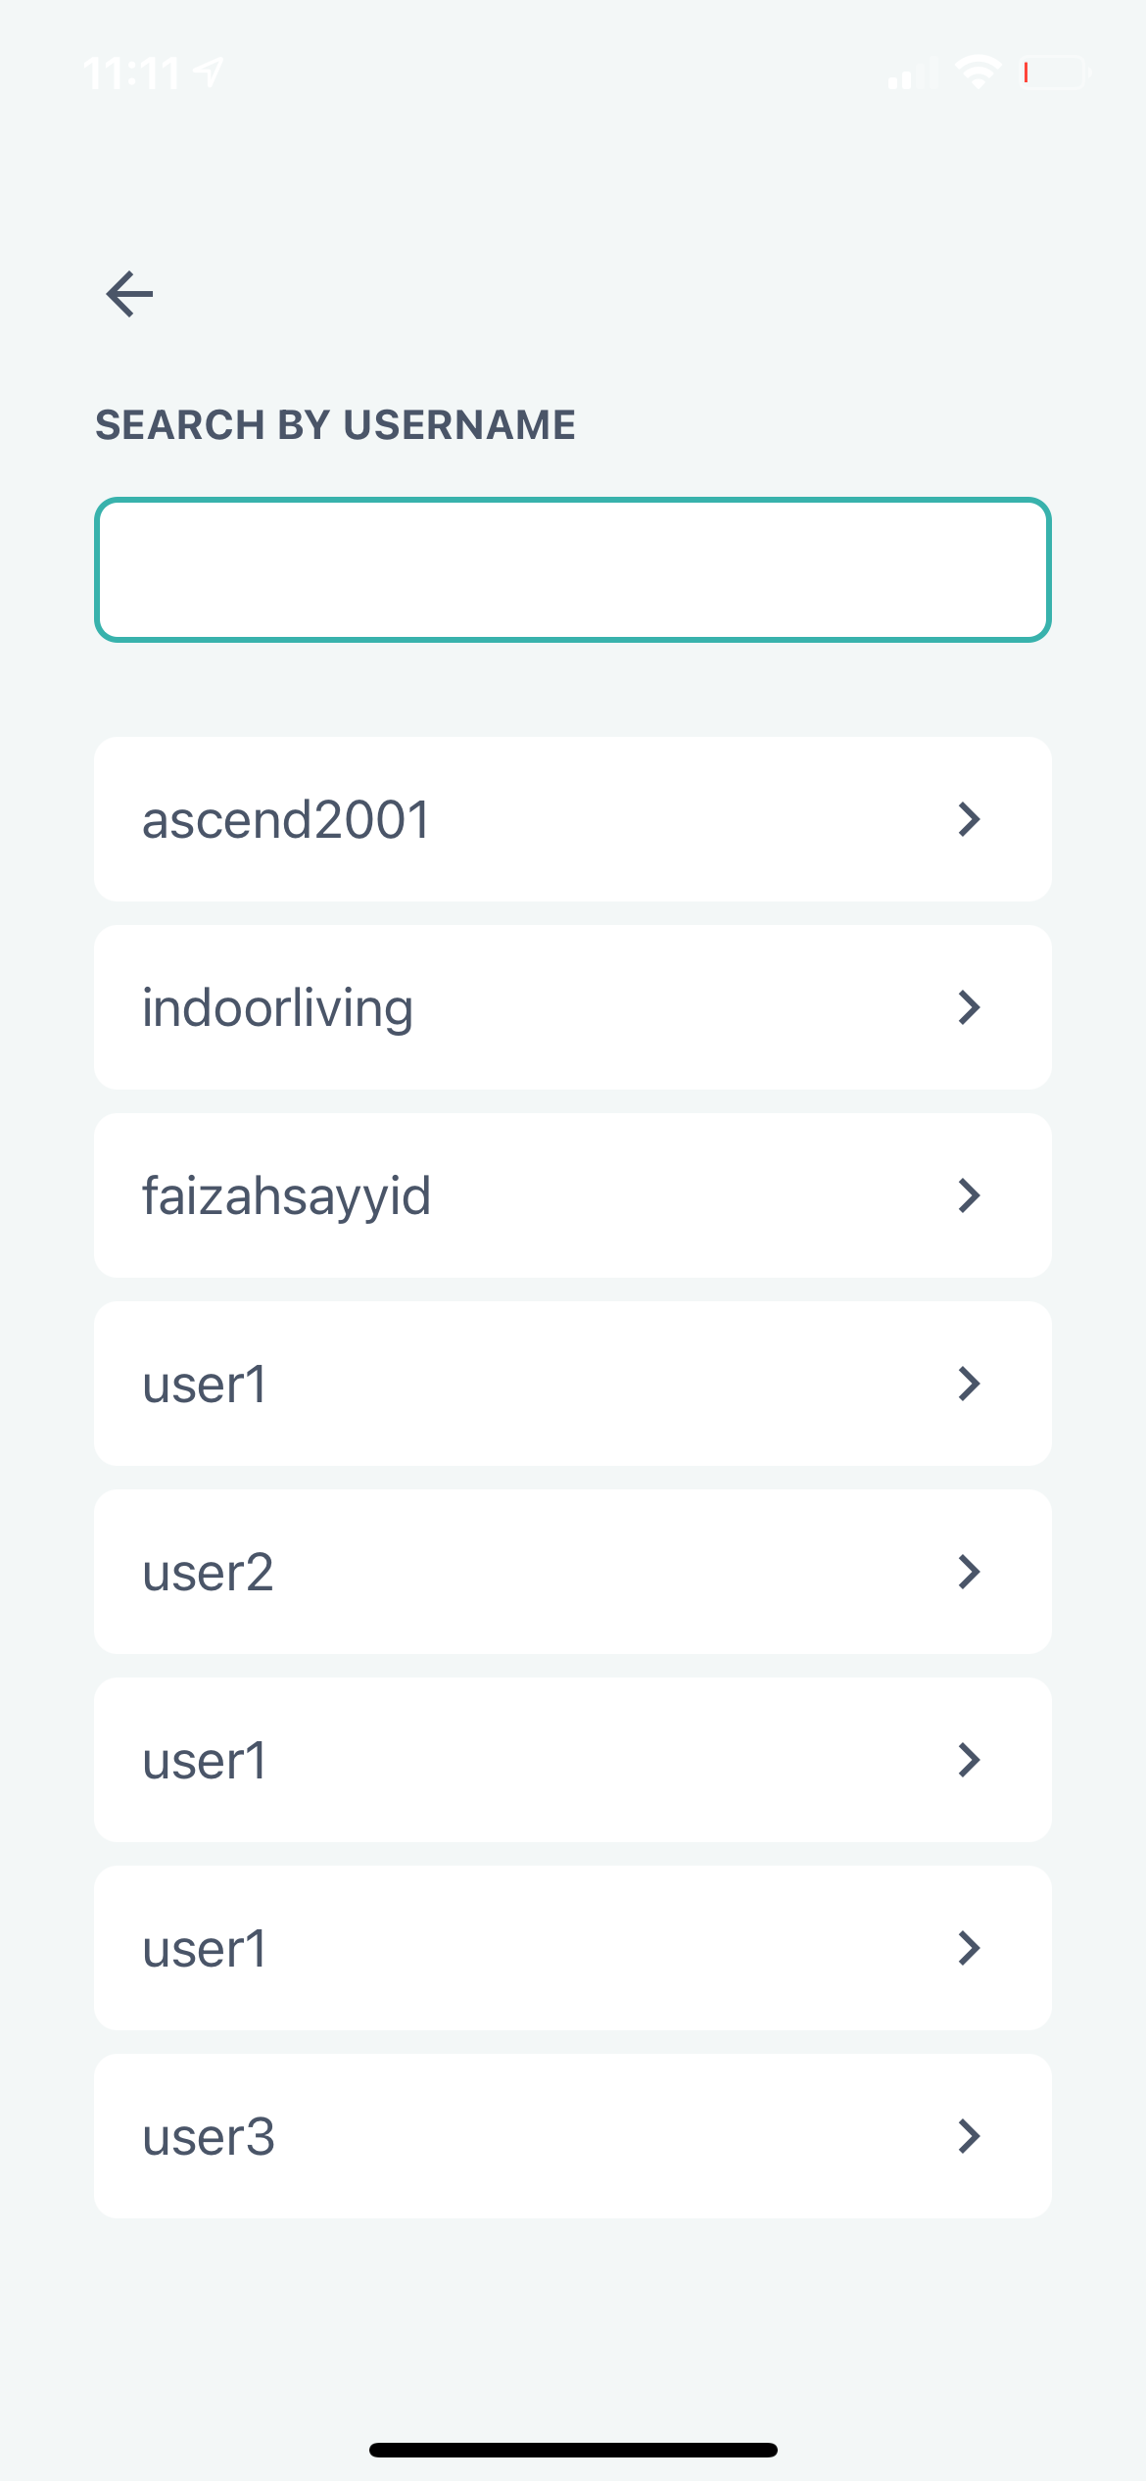Tap the Wi-Fi status icon

(x=977, y=73)
